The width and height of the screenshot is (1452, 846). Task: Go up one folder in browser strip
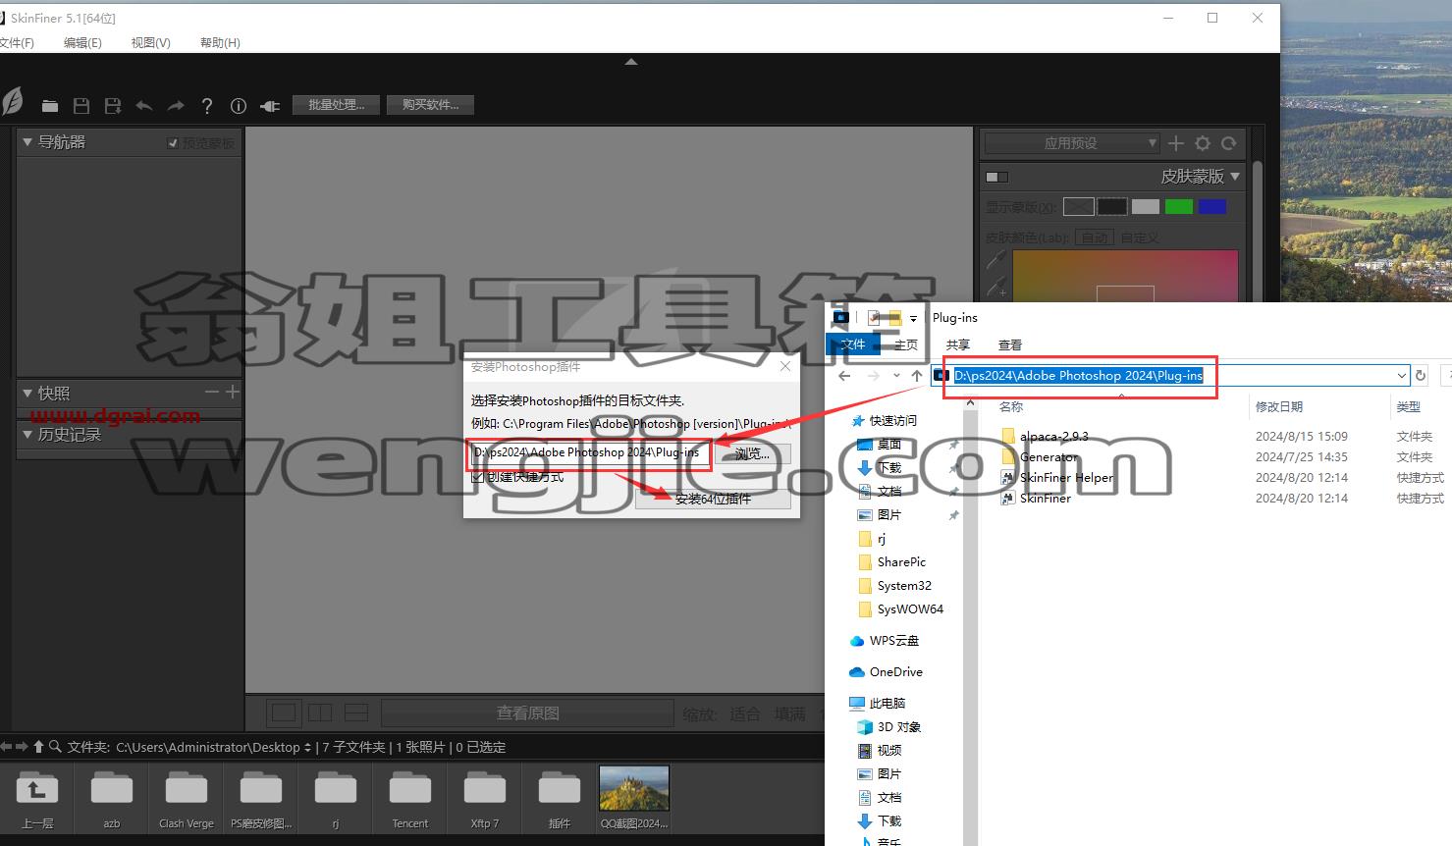[39, 747]
